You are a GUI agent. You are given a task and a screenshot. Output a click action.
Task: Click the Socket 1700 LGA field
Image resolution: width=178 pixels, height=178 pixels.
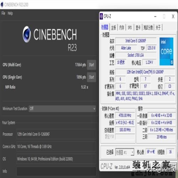(x=136, y=55)
